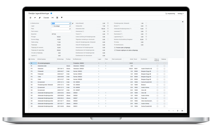Viewport: 212px width, 127px height.
Task: Click the Basenhet value 'STYCK'
Action: tap(54, 34)
